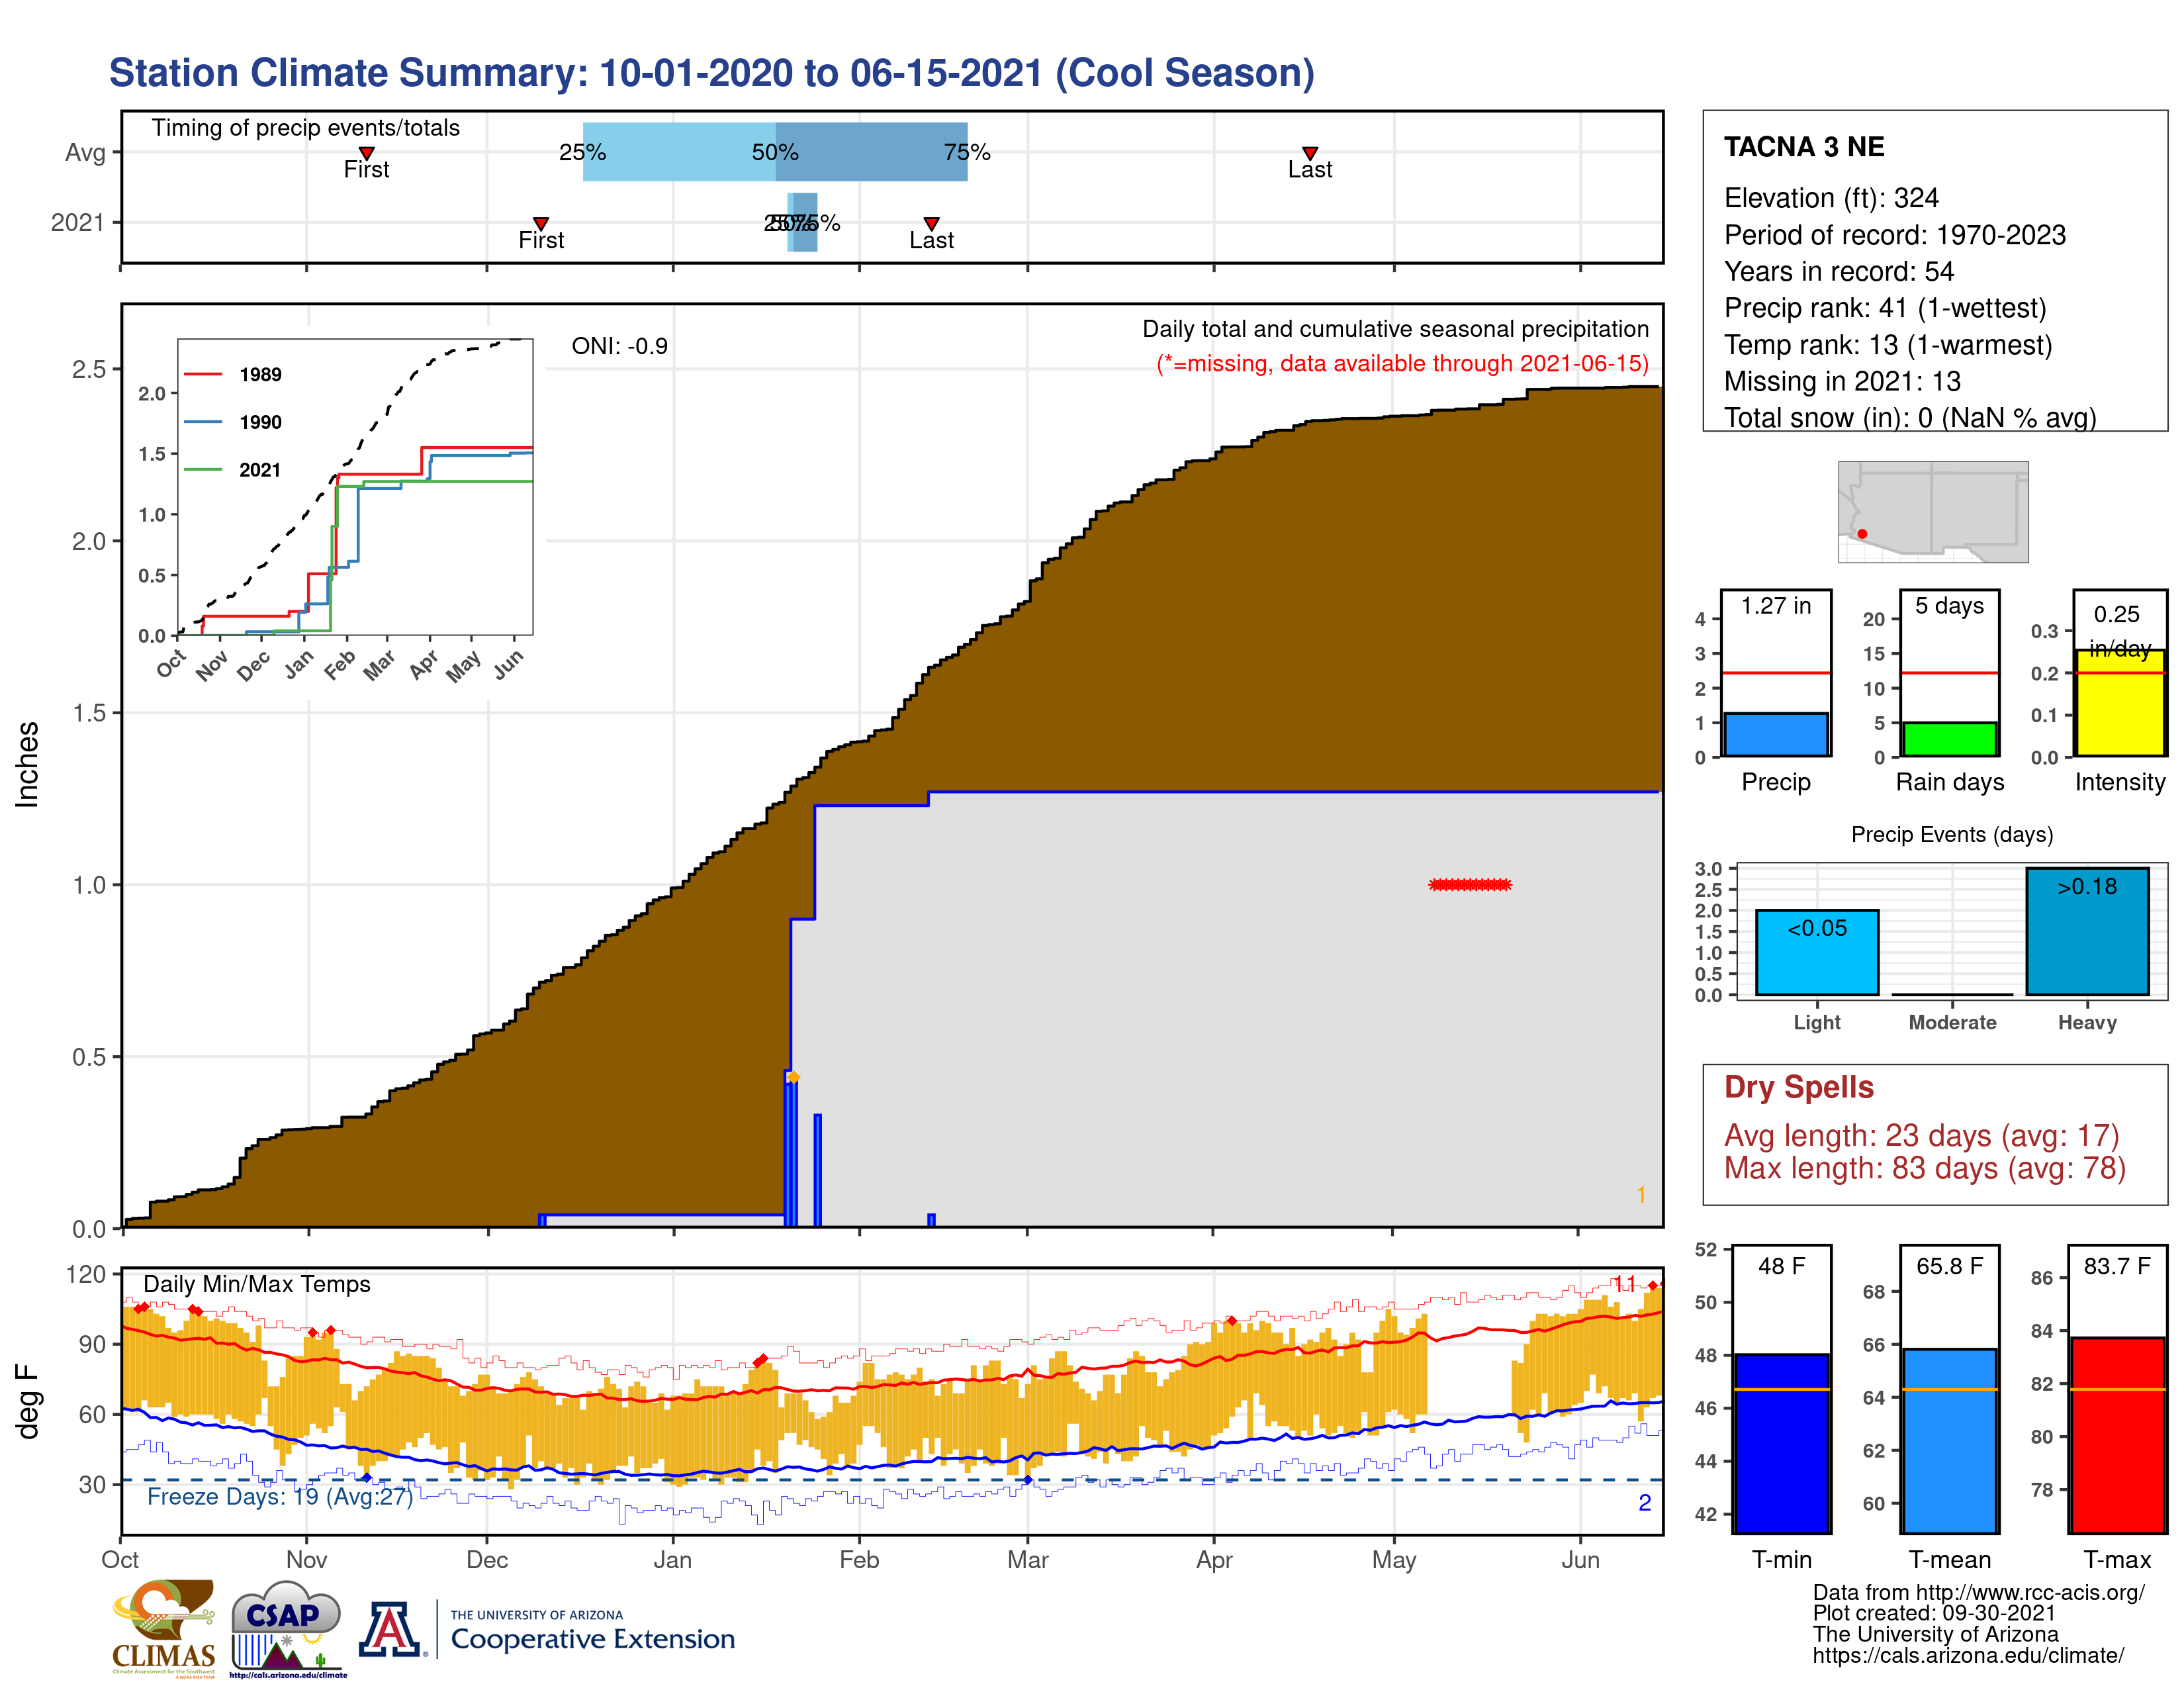Click the red data available through 2021-06-15 note

click(1403, 363)
